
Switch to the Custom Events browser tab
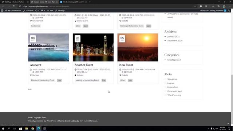[x=44, y=2]
